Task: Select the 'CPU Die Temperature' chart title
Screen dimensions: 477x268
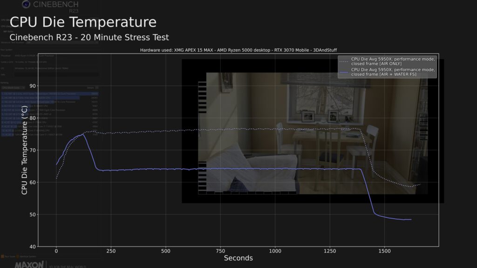Action: (83, 22)
